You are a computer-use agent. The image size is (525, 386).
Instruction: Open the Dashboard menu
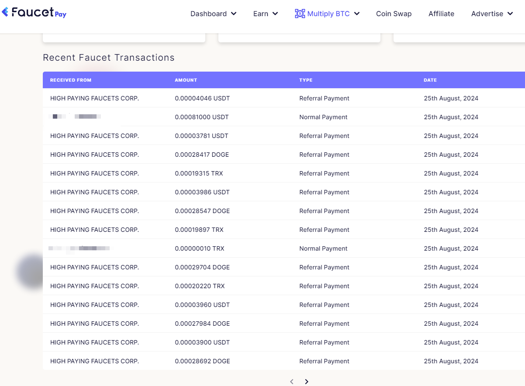click(214, 14)
